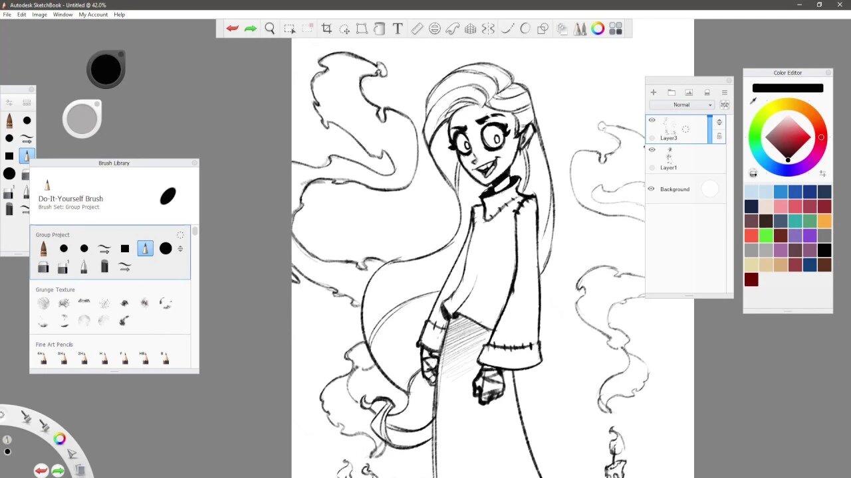
Task: Select the 4H pencil in Fine Art Pencils
Action: (43, 358)
